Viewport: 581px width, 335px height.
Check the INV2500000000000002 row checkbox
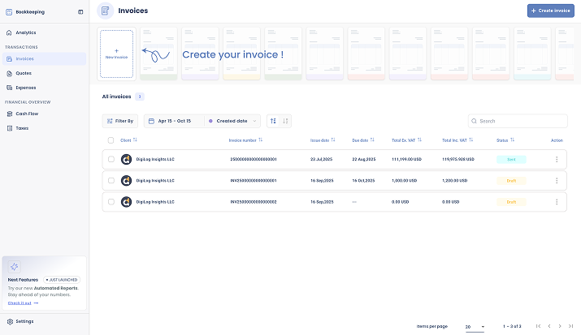click(x=111, y=202)
